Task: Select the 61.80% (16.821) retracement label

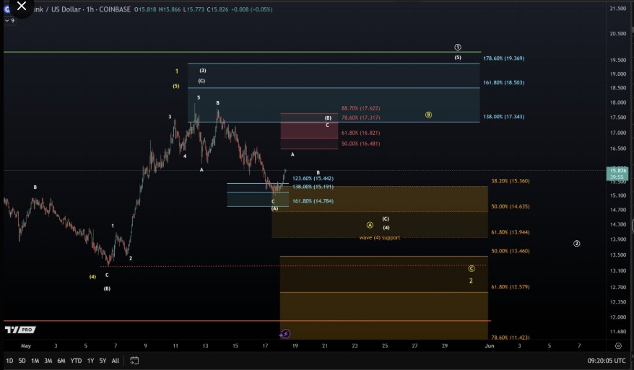Action: click(360, 133)
